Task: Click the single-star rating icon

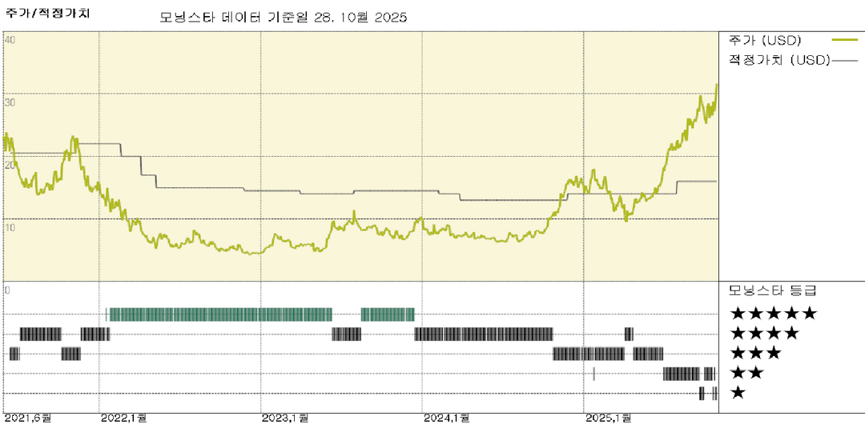Action: pos(737,393)
